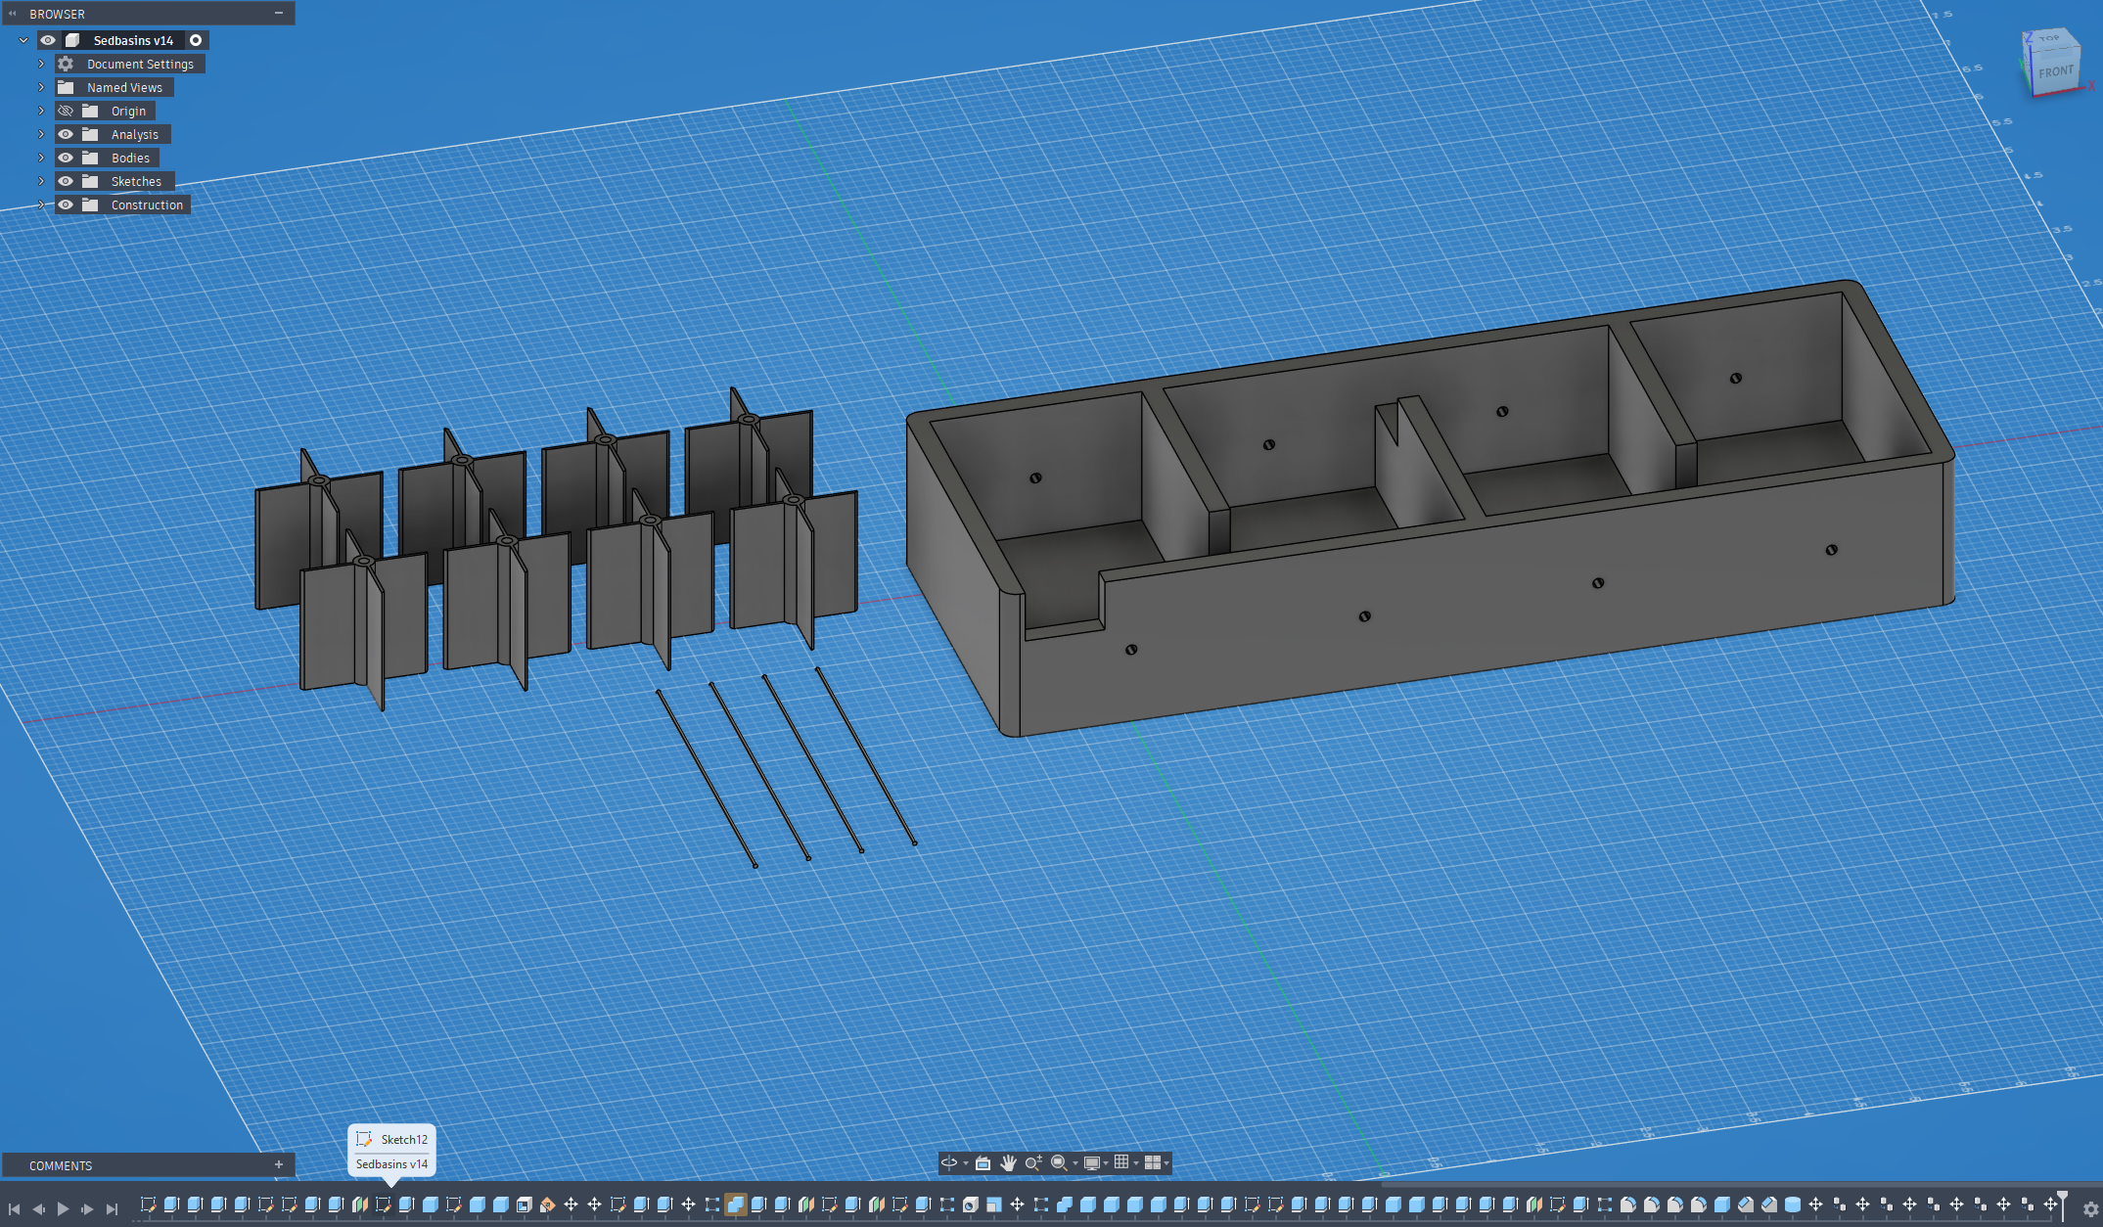Play the design timeline
The height and width of the screenshot is (1227, 2103).
(63, 1209)
